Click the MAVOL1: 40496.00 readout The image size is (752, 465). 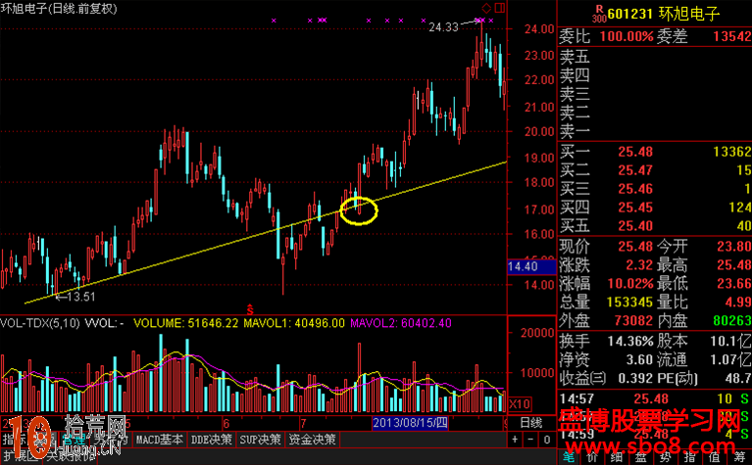[x=294, y=323]
